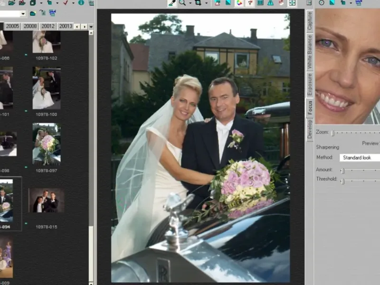Viewport: 380px width, 285px height.
Task: Click the thumbnail scrollbar up arrow
Action: 91,32
